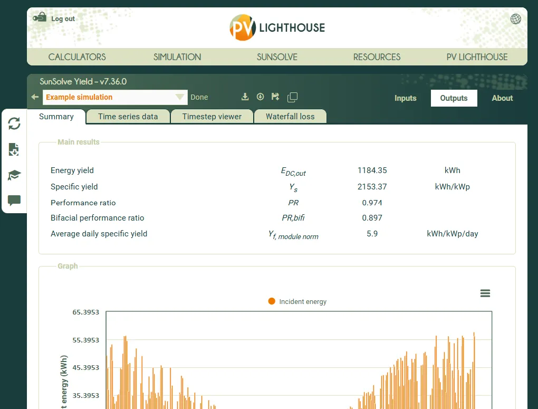Expand the Example simulation dropdown
Viewport: 538px width, 409px height.
tap(180, 97)
